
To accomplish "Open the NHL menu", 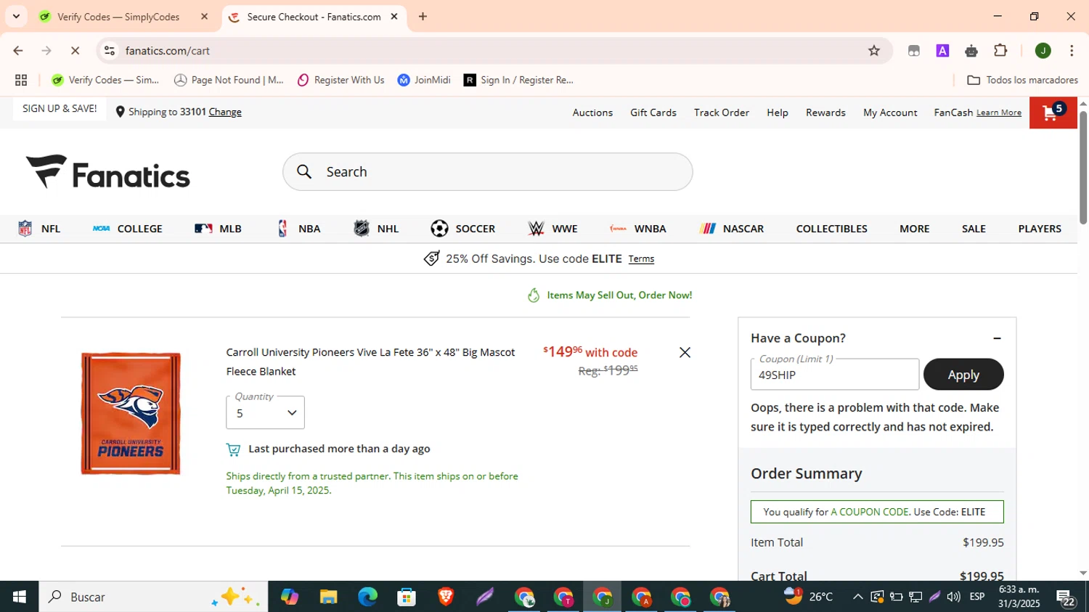I will [x=376, y=229].
